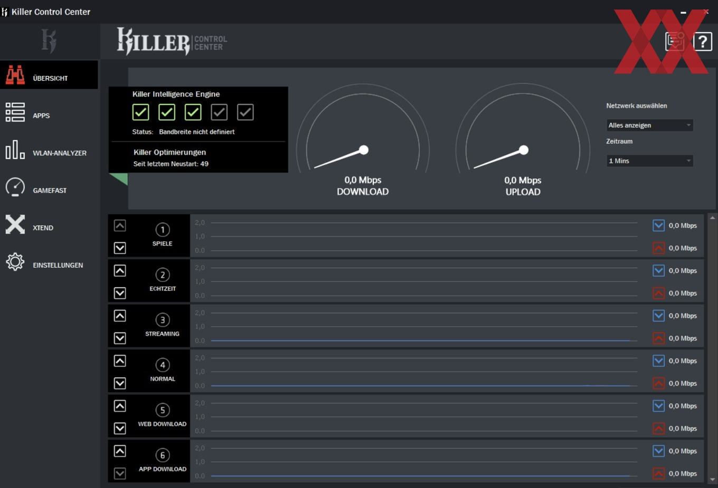This screenshot has height=488, width=718.
Task: Click the 0,0 Mbps UPLOAD readout
Action: (x=523, y=186)
